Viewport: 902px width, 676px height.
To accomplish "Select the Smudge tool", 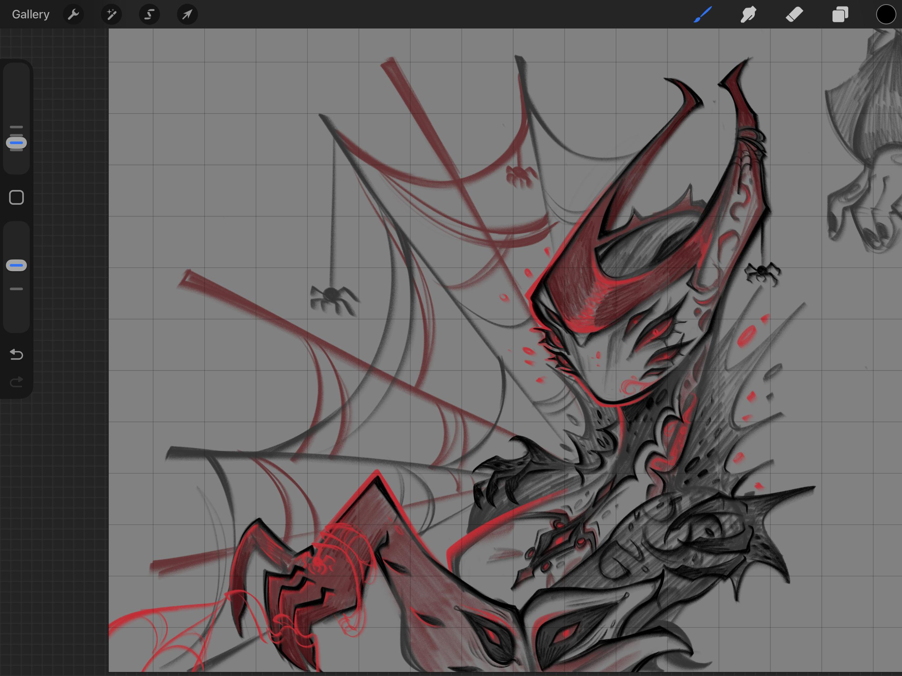I will 748,15.
